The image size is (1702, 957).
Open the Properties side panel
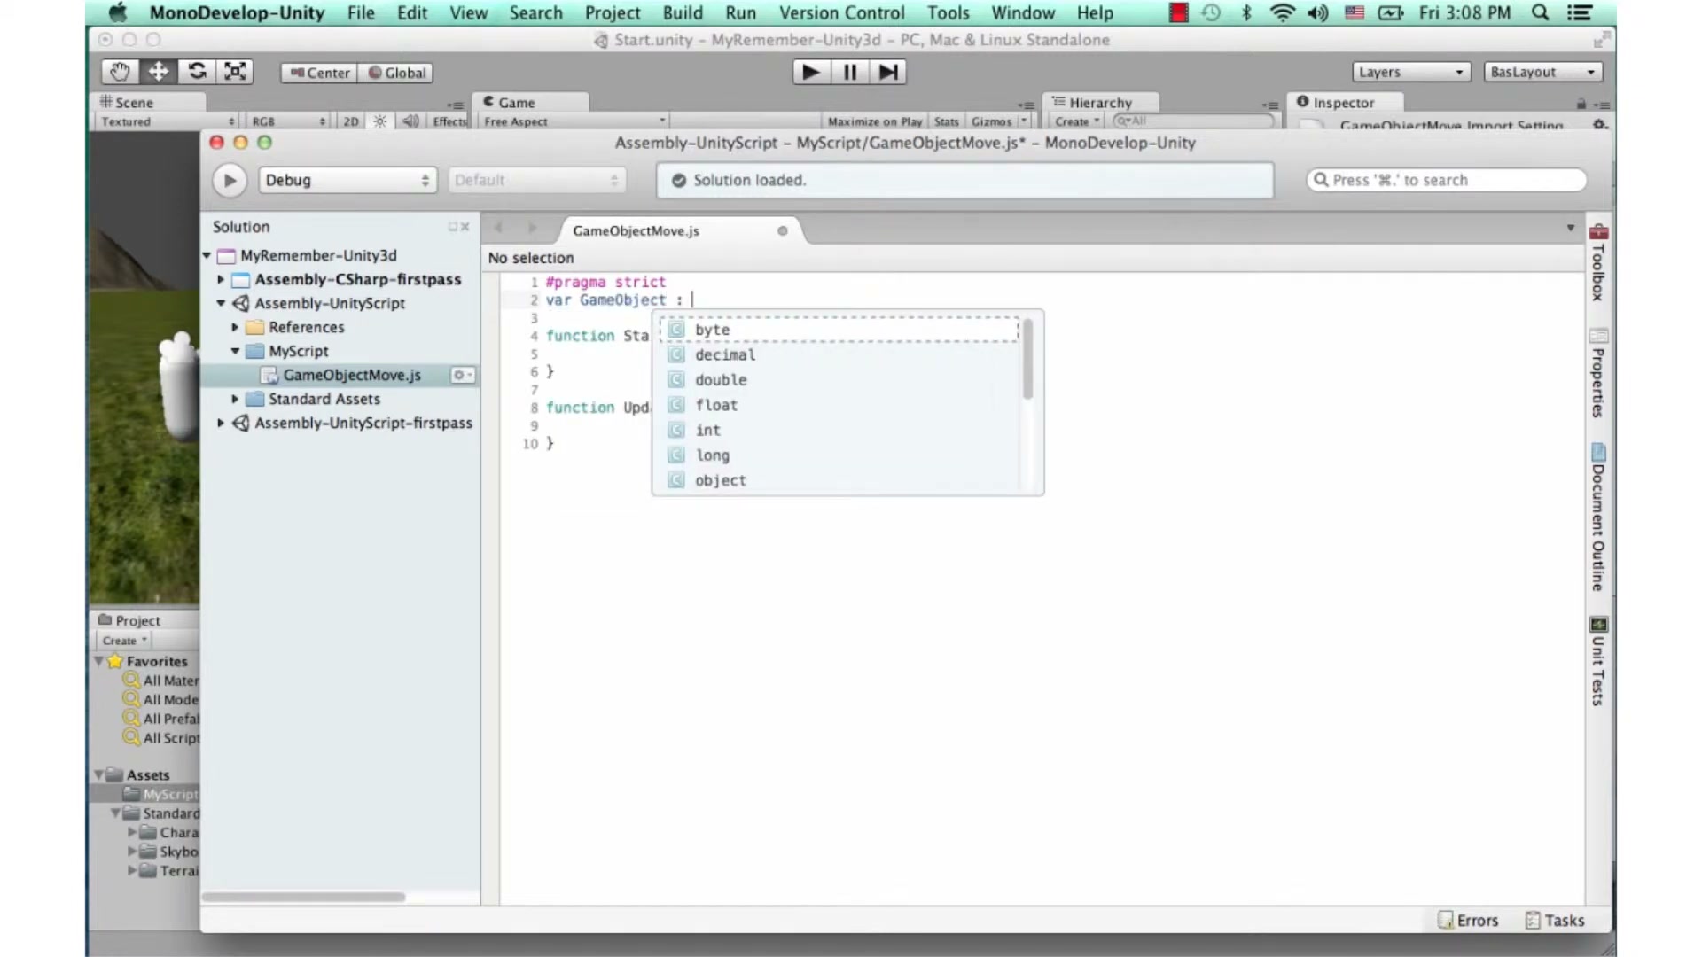point(1597,373)
